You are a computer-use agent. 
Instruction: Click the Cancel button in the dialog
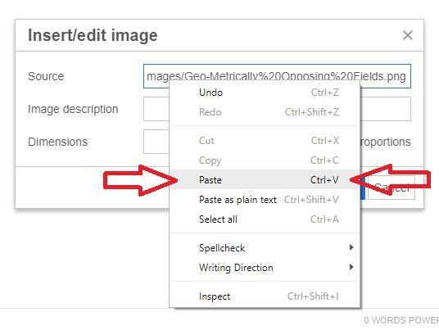point(391,188)
